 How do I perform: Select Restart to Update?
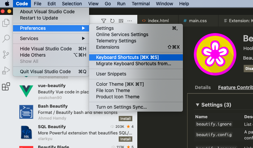click(51, 18)
